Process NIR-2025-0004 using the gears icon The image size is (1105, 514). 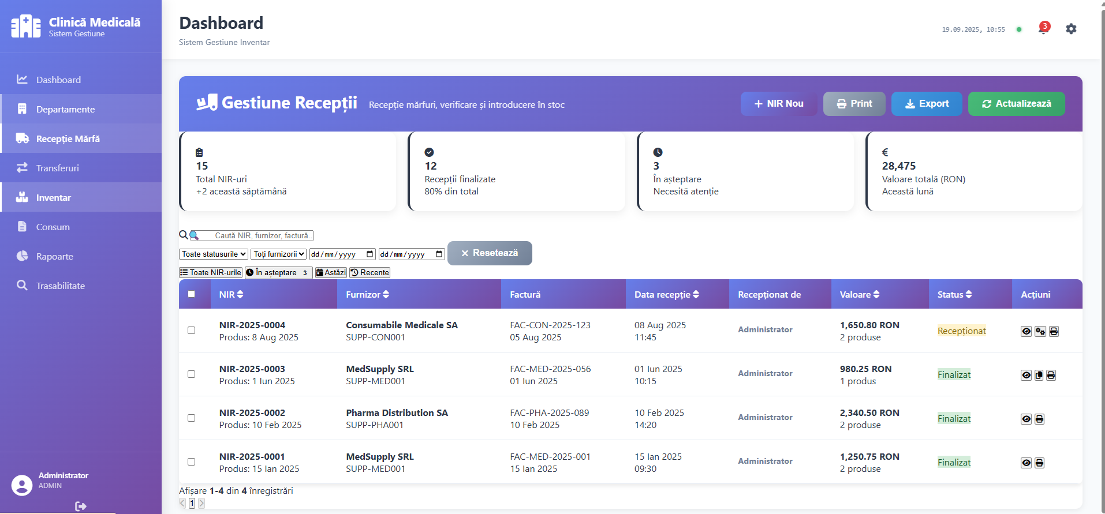(x=1040, y=331)
